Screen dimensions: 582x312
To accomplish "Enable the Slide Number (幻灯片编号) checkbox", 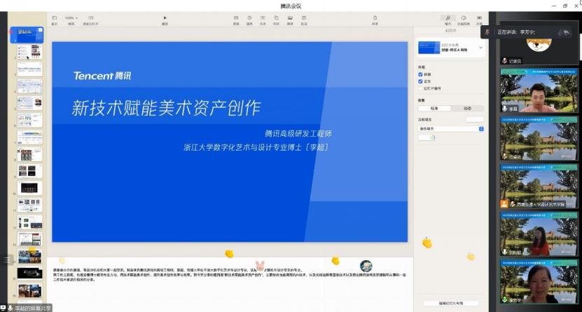I will coord(420,88).
